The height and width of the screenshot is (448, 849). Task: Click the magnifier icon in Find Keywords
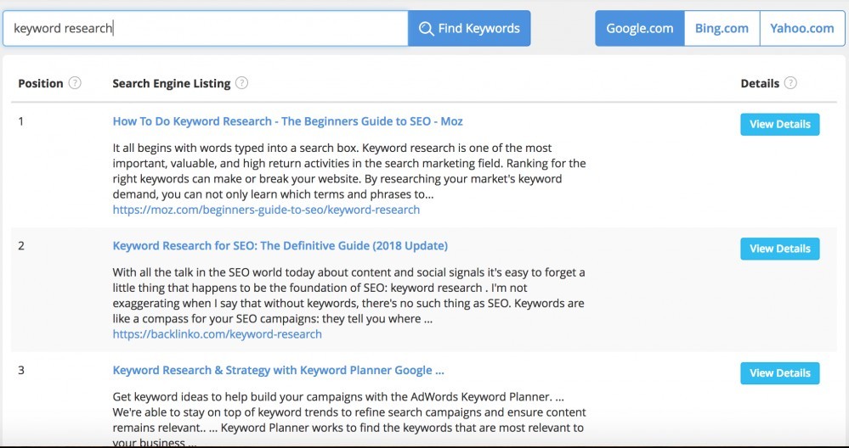click(426, 29)
